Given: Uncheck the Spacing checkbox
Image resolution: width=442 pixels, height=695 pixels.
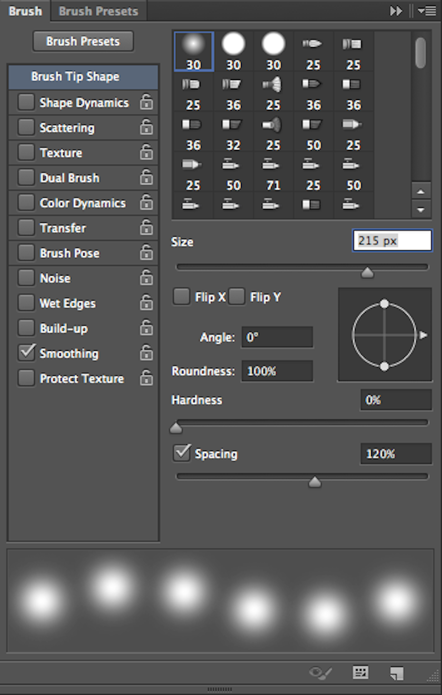Looking at the screenshot, I should pos(182,452).
